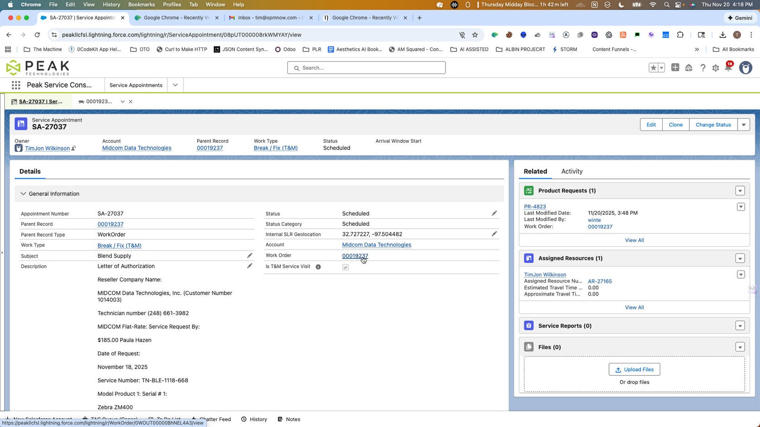Click the Clone button
This screenshot has width=760, height=427.
(x=675, y=125)
